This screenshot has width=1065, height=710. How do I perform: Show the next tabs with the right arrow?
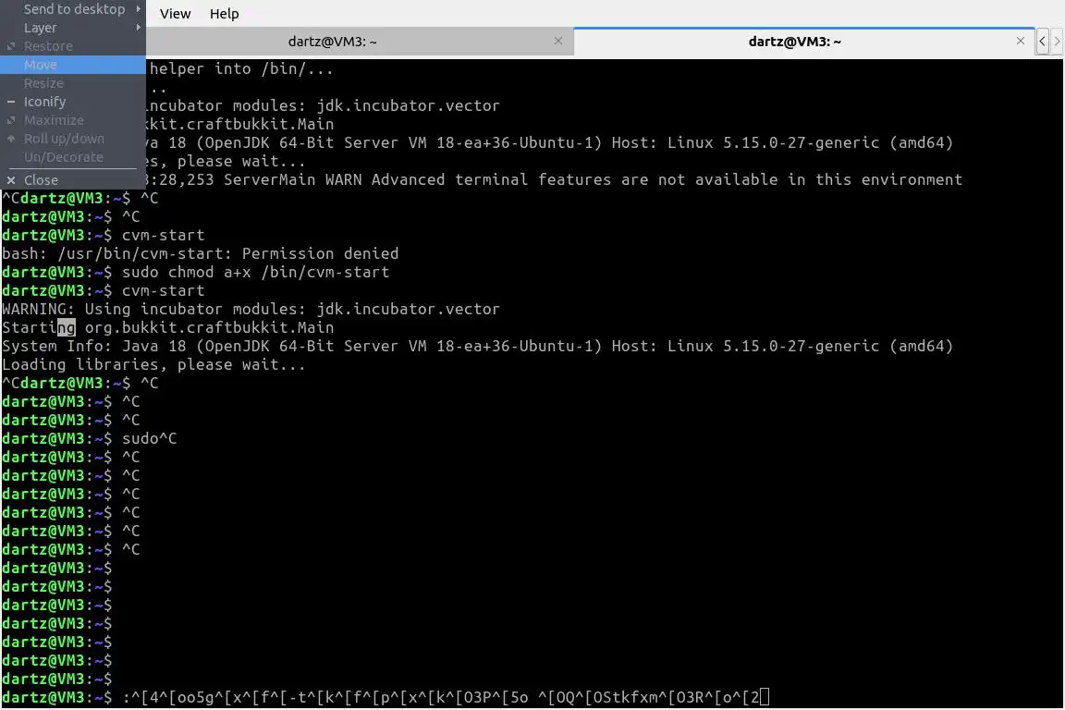1057,42
